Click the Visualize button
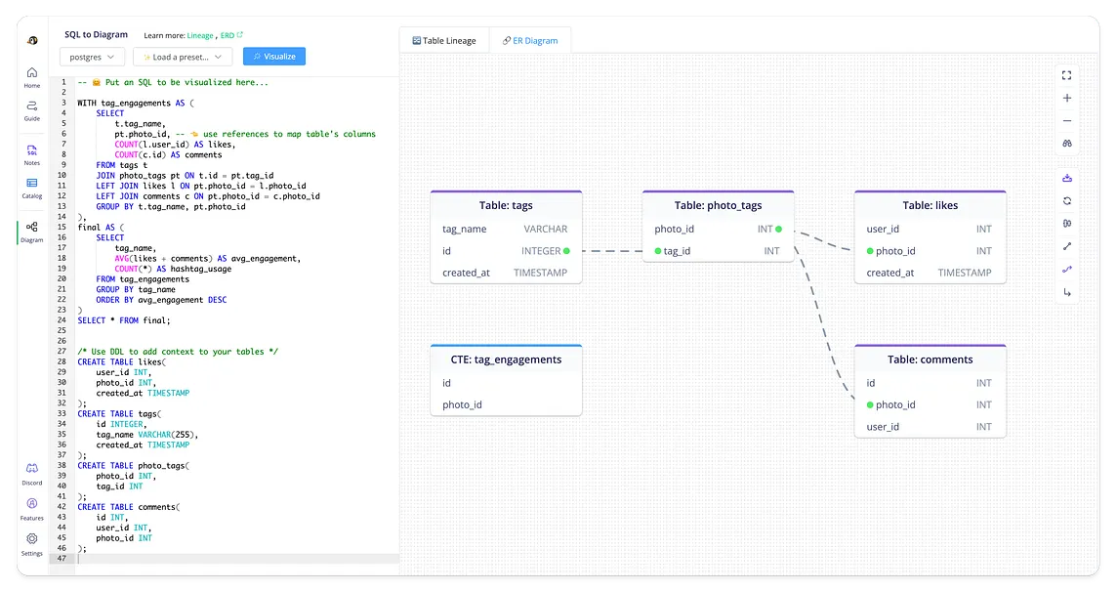Screen dimensions: 1117x592 273,57
